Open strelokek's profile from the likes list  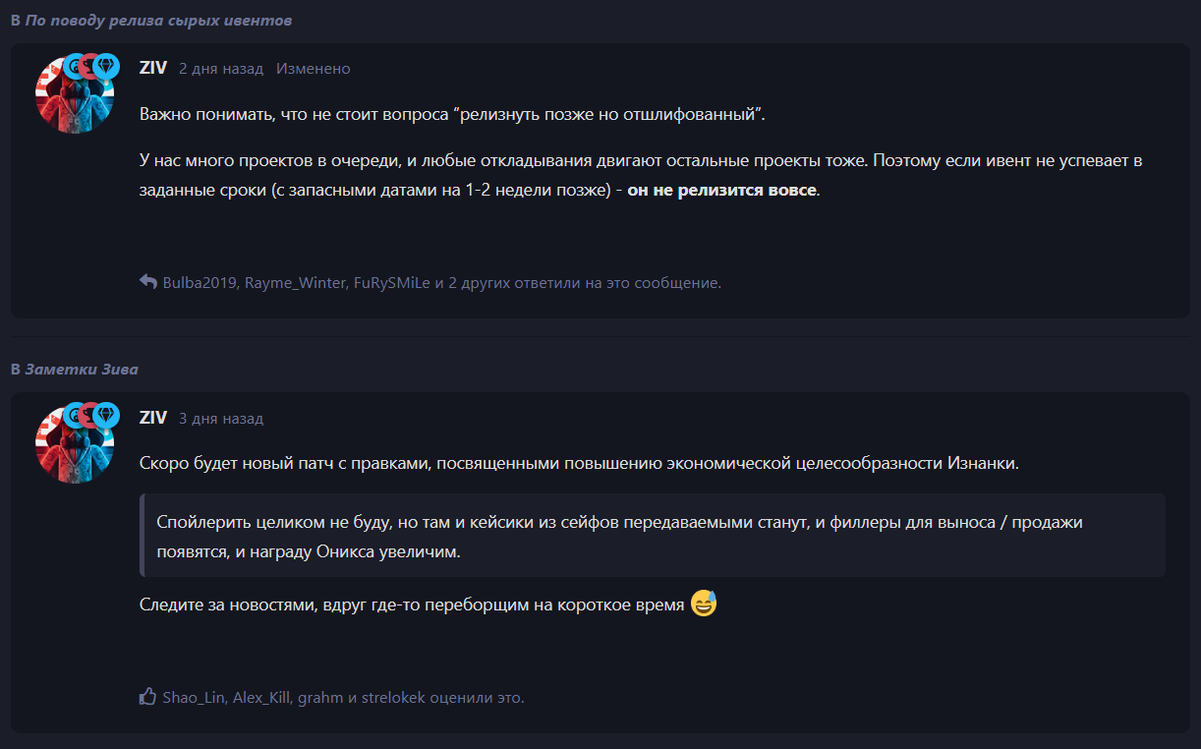click(x=395, y=698)
